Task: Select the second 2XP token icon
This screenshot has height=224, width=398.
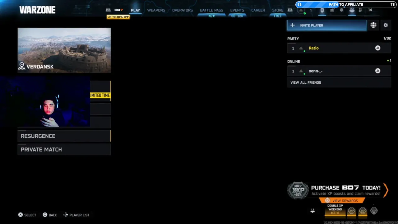Action: click(363, 211)
